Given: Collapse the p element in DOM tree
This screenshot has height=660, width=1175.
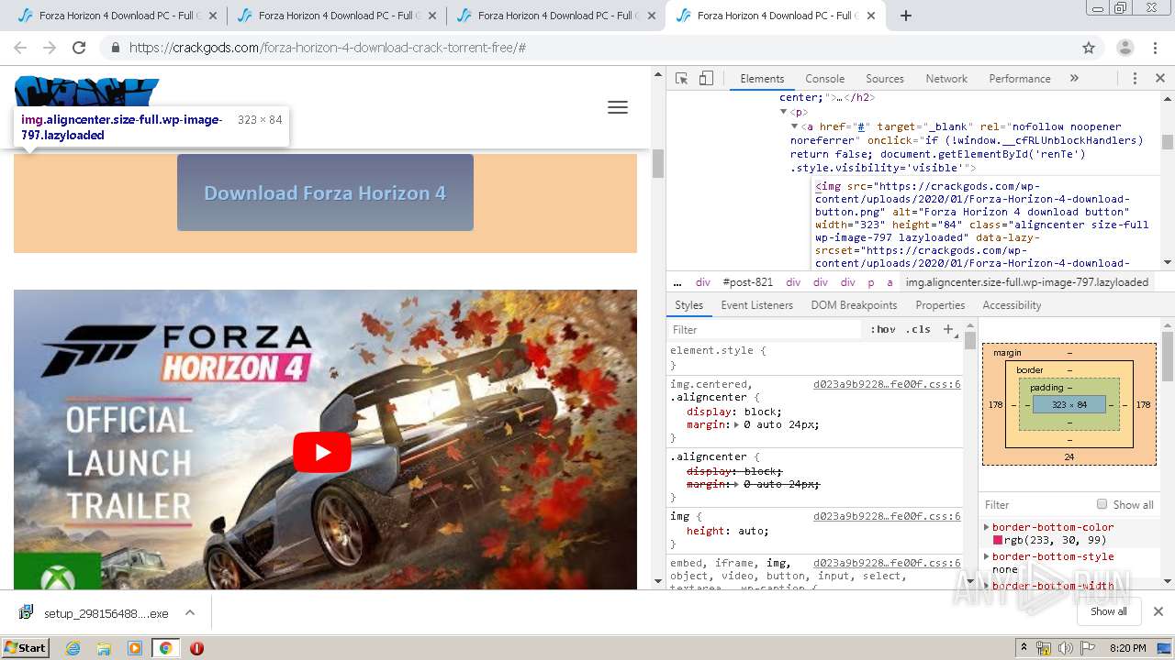Looking at the screenshot, I should coord(783,112).
